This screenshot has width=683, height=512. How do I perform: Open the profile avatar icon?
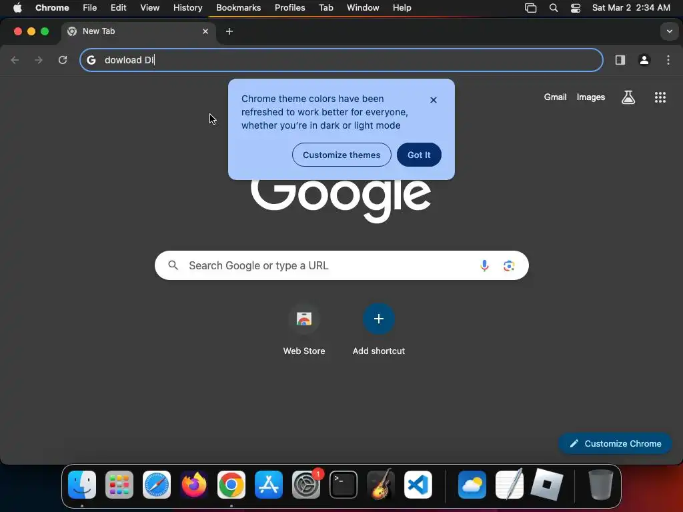(644, 60)
